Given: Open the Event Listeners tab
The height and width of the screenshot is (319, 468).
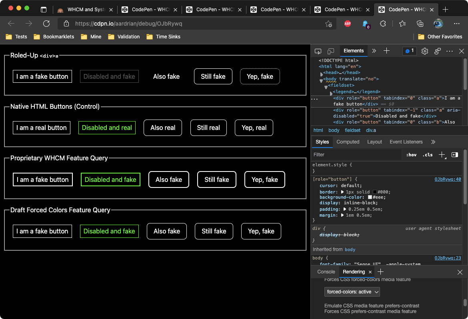Looking at the screenshot, I should click(x=406, y=142).
